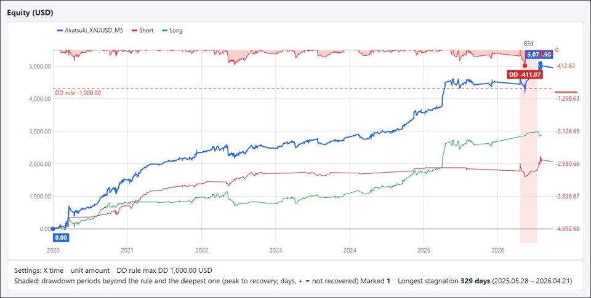Click the 2022 time axis label

(201, 251)
